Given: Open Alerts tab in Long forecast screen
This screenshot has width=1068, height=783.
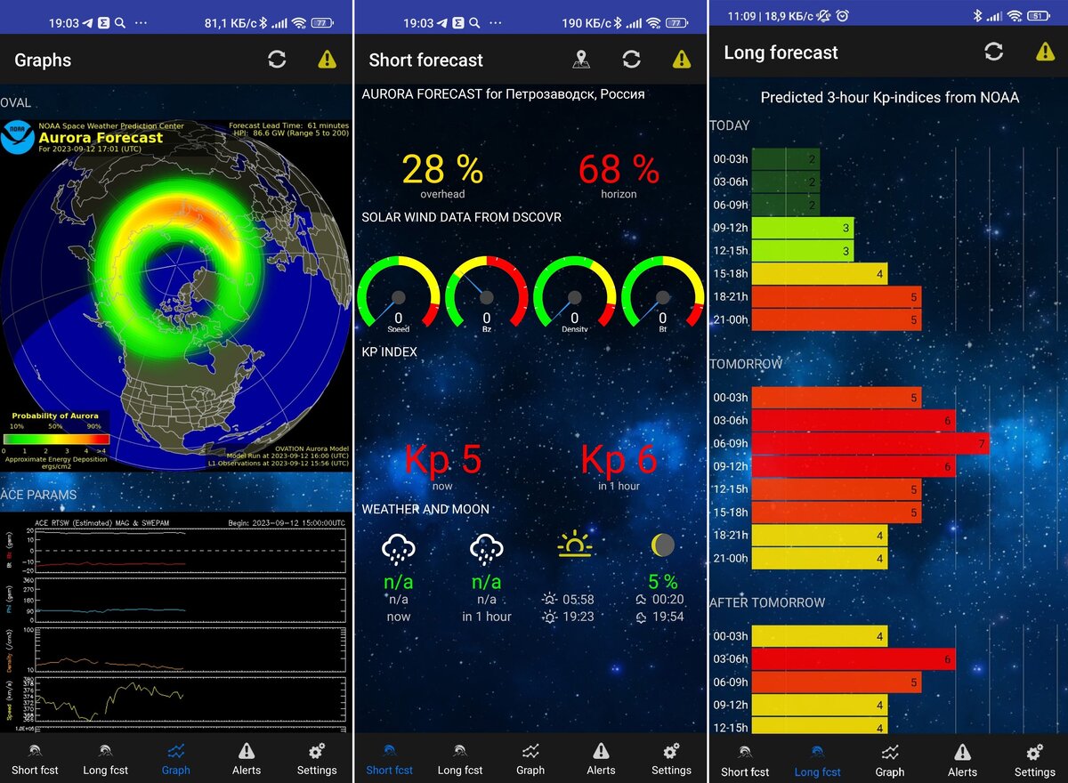Looking at the screenshot, I should tap(962, 761).
